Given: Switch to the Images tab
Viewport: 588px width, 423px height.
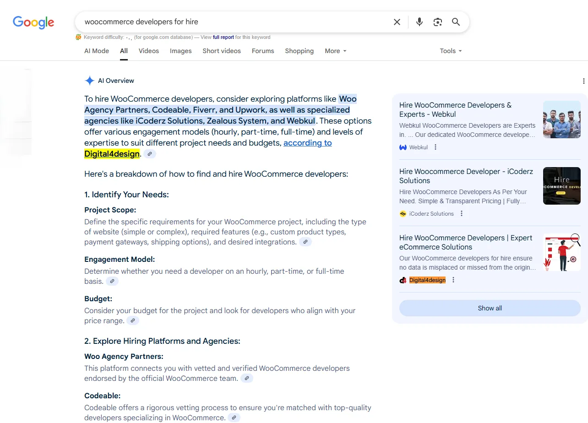Looking at the screenshot, I should 180,51.
